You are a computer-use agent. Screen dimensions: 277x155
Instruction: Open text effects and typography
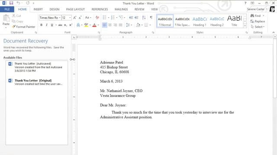tap(78, 25)
